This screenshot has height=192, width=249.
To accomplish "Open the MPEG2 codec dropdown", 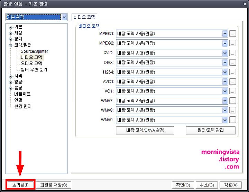I will coord(172,43).
